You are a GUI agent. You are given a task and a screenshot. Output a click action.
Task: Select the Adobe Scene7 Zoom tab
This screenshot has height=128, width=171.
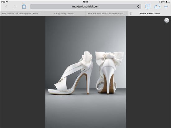[x=150, y=13]
